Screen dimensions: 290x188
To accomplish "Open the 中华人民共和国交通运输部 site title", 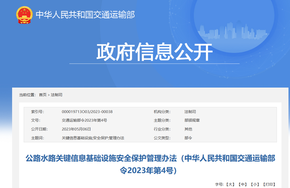I will coord(85,15).
